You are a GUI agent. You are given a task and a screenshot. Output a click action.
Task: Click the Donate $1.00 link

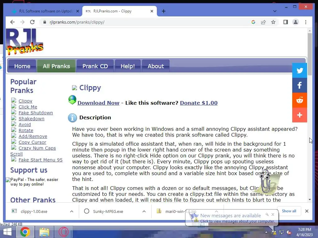199,103
